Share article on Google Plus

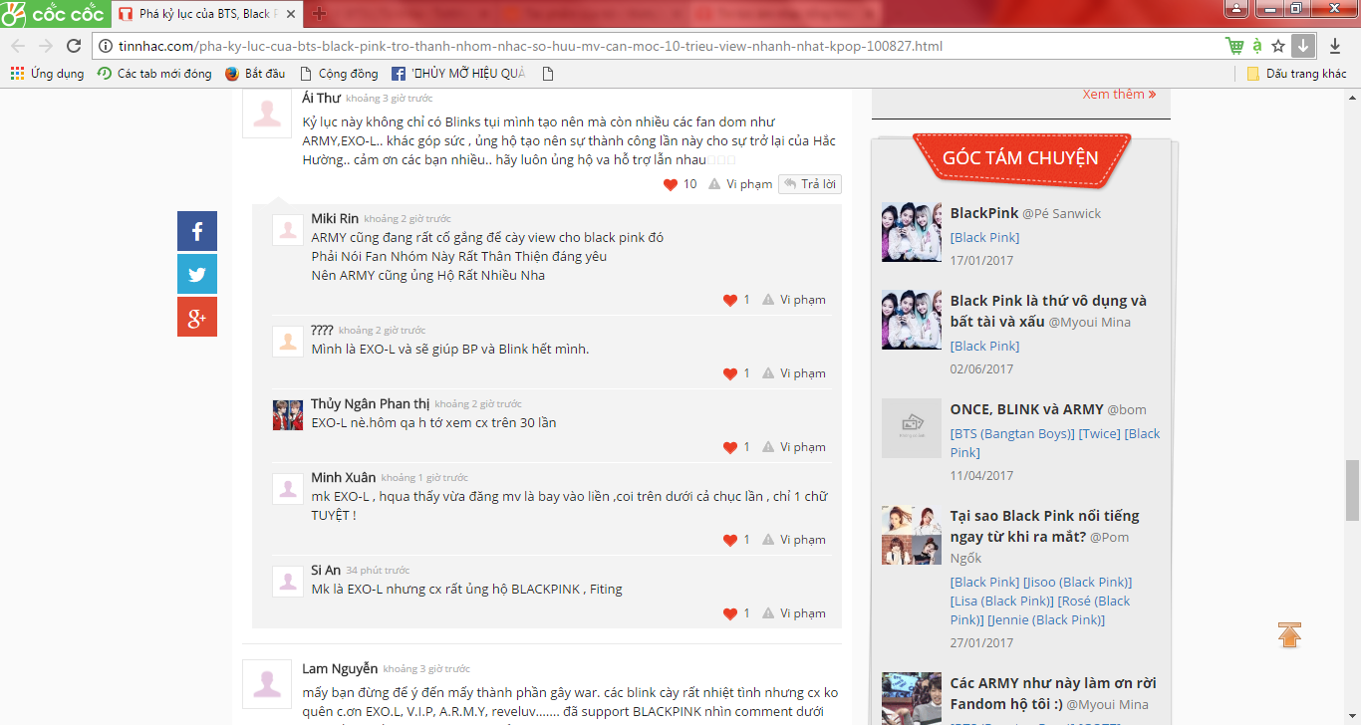coord(197,317)
